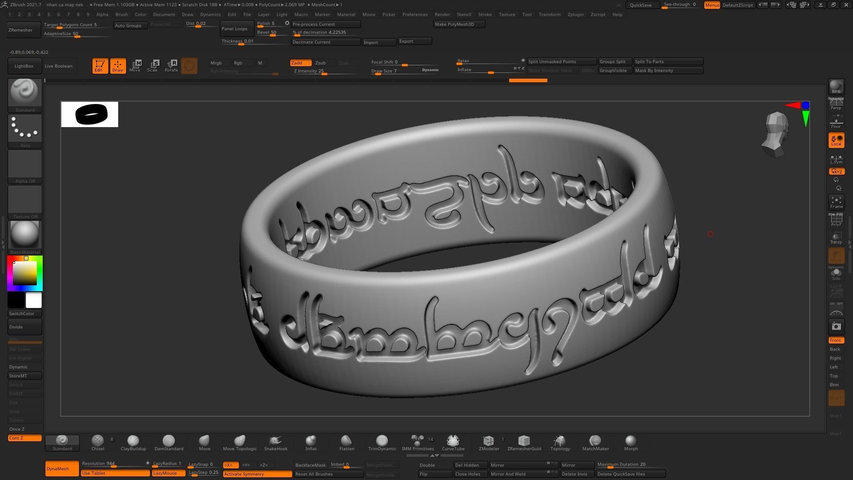This screenshot has width=853, height=480.
Task: Click the DynaMesh button
Action: pyautogui.click(x=62, y=468)
